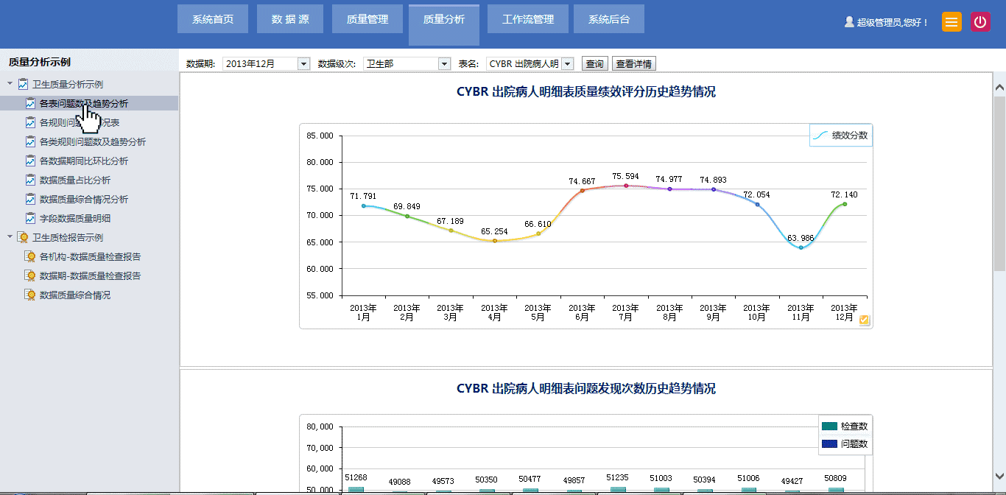Click the 75.594 July data point
This screenshot has width=1006, height=495.
[626, 186]
